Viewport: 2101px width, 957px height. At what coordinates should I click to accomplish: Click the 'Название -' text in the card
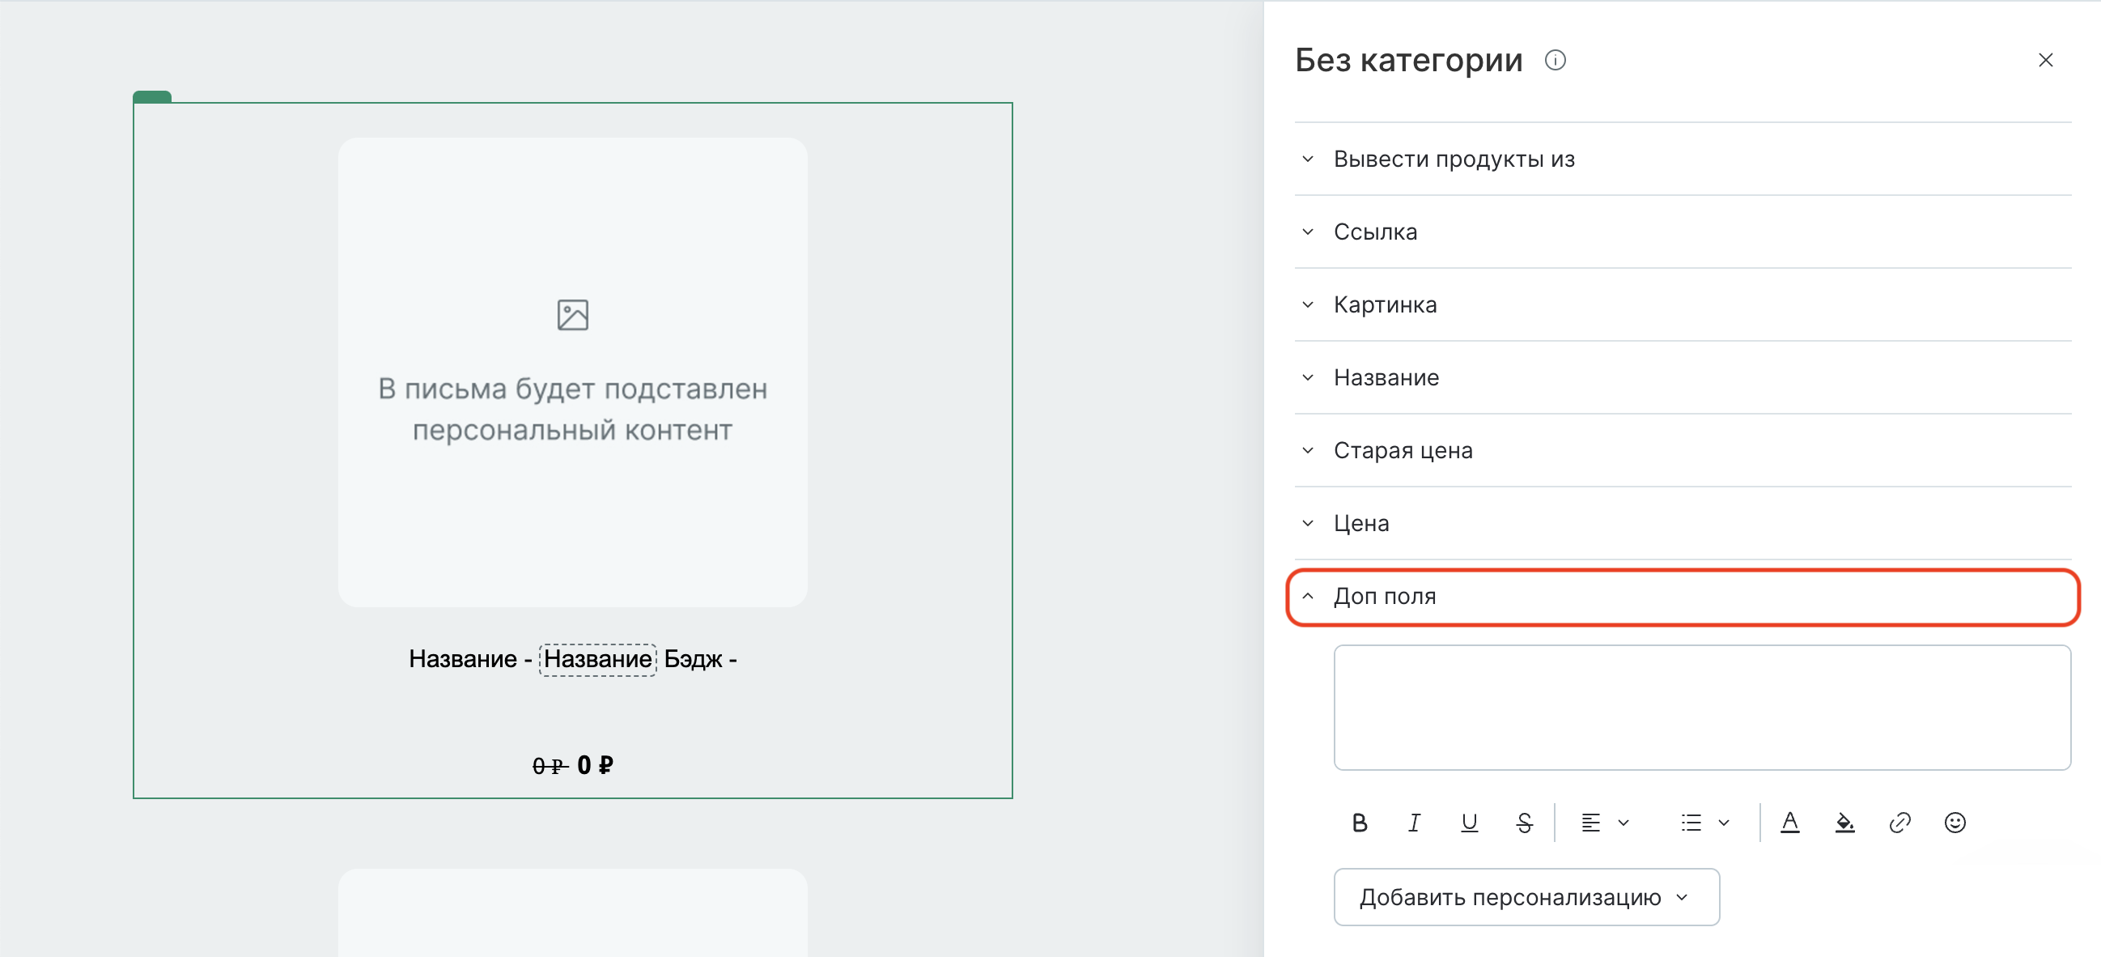[469, 658]
